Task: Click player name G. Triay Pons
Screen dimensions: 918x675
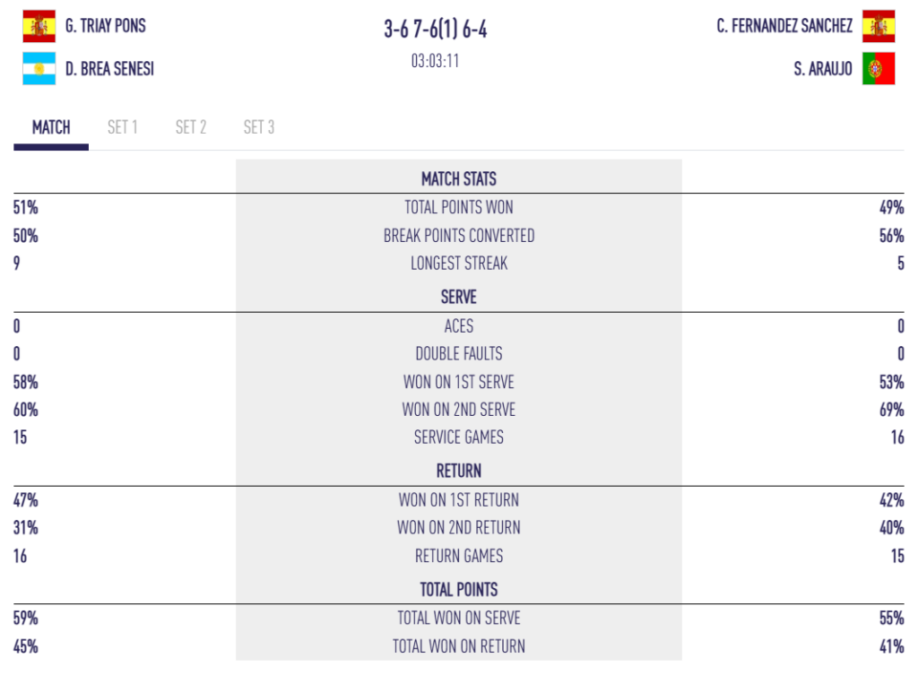Action: tap(106, 26)
